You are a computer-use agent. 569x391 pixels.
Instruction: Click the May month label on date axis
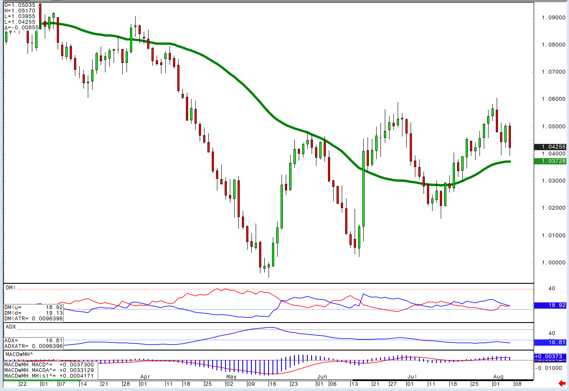coord(232,377)
